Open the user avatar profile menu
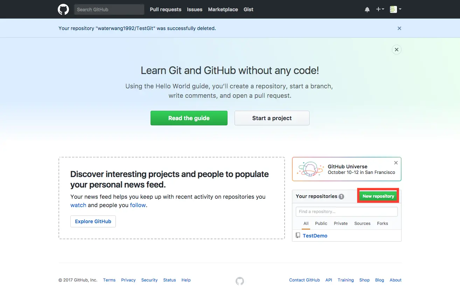The image size is (460, 300). pos(396,9)
